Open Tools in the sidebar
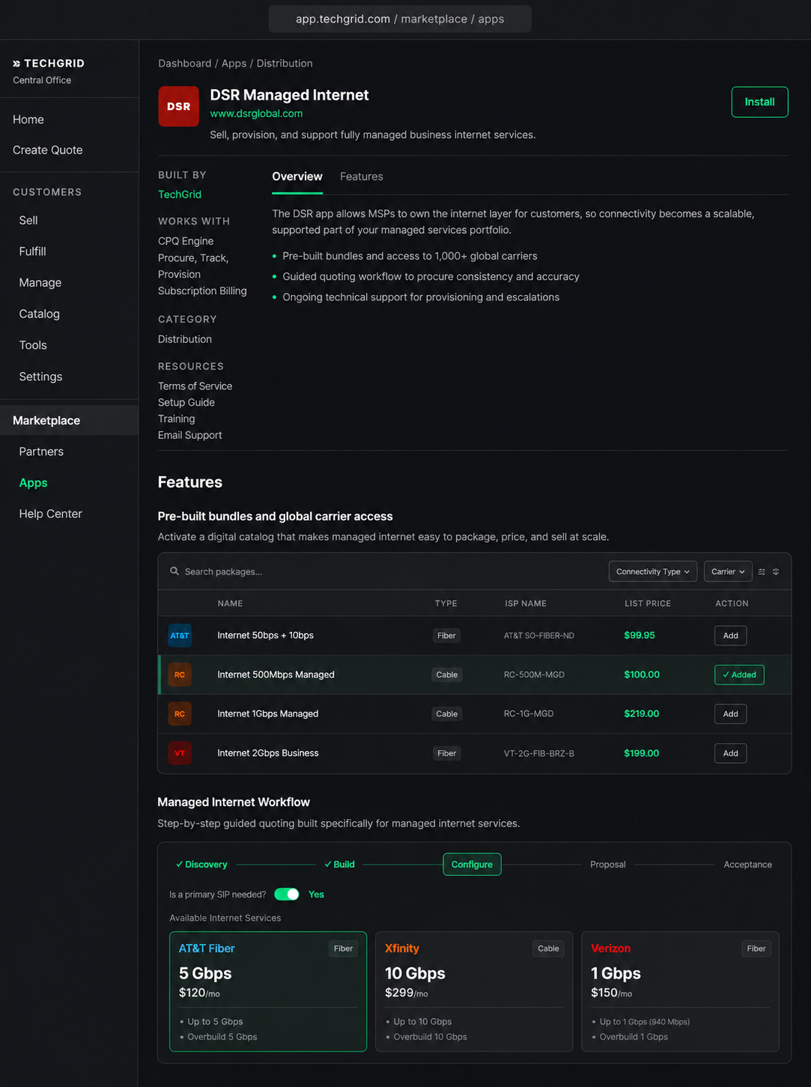The height and width of the screenshot is (1087, 811). coord(33,345)
